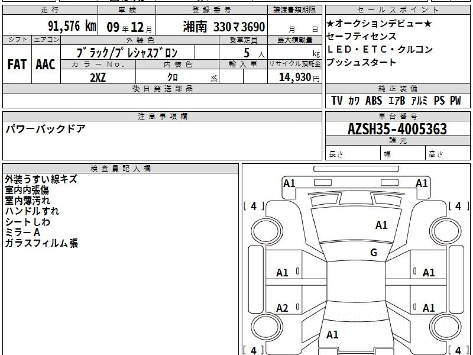Click the 注意事項欄 header
Viewport: 473px width, 355px height.
[x=162, y=116]
